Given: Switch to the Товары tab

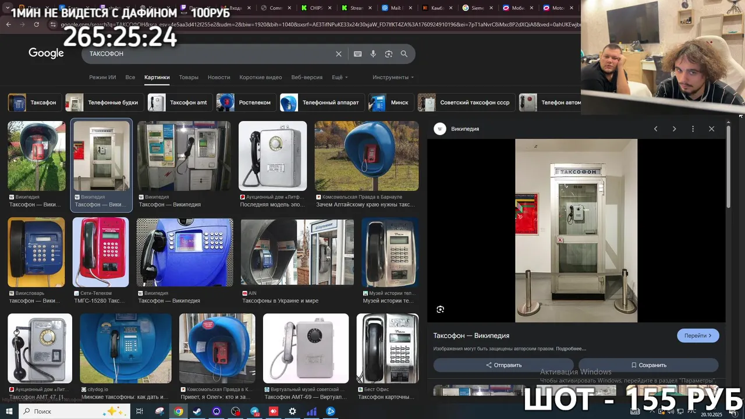Looking at the screenshot, I should click(x=189, y=77).
